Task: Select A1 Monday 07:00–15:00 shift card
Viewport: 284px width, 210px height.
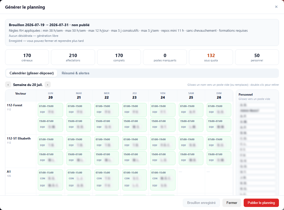Action: click(50, 180)
